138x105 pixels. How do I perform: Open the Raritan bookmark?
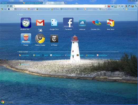[x=80, y=9]
